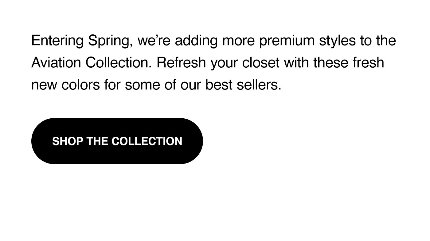Click the word 'with' in second line
The height and width of the screenshot is (241, 430).
click(x=296, y=63)
